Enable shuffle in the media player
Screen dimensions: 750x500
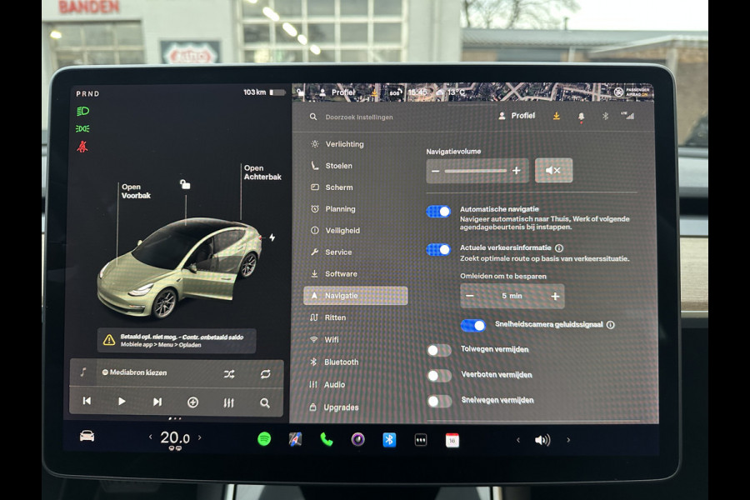[x=228, y=374]
